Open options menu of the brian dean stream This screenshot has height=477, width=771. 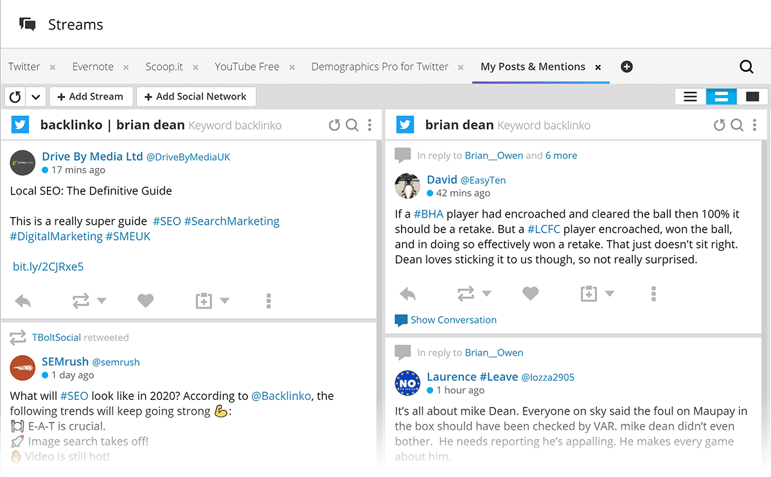[x=754, y=125]
